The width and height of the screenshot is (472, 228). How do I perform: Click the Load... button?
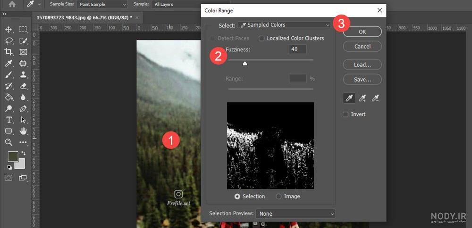362,65
